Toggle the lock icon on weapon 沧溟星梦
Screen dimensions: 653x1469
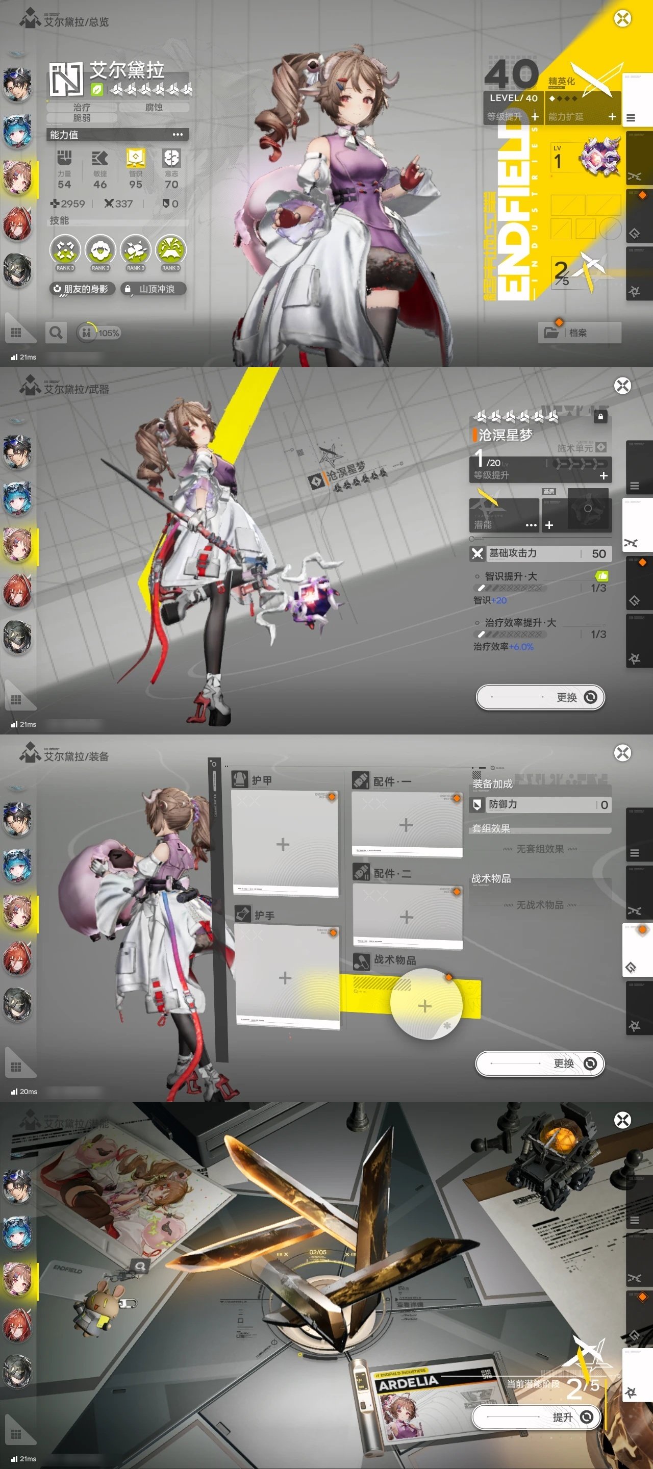[x=600, y=416]
